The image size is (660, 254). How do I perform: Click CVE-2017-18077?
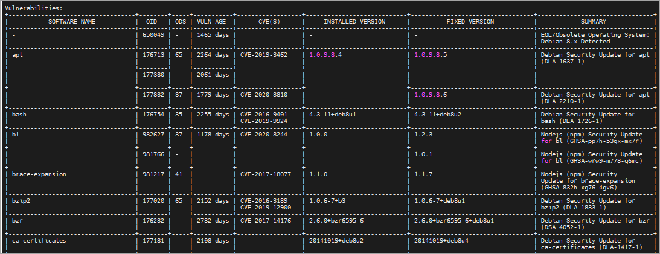(266, 174)
